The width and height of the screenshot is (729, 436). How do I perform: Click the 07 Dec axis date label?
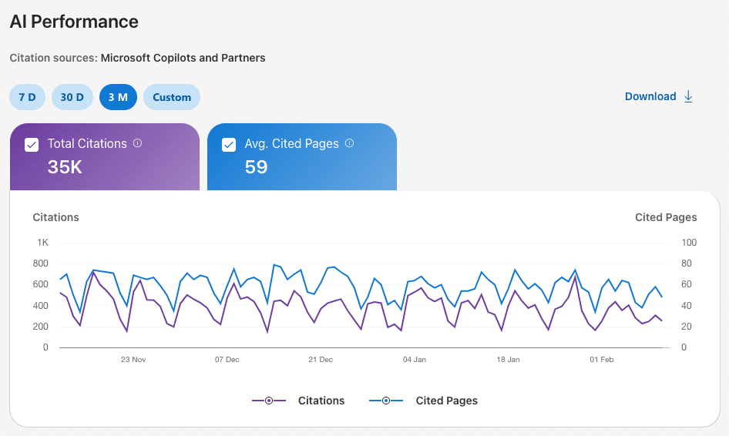[227, 360]
